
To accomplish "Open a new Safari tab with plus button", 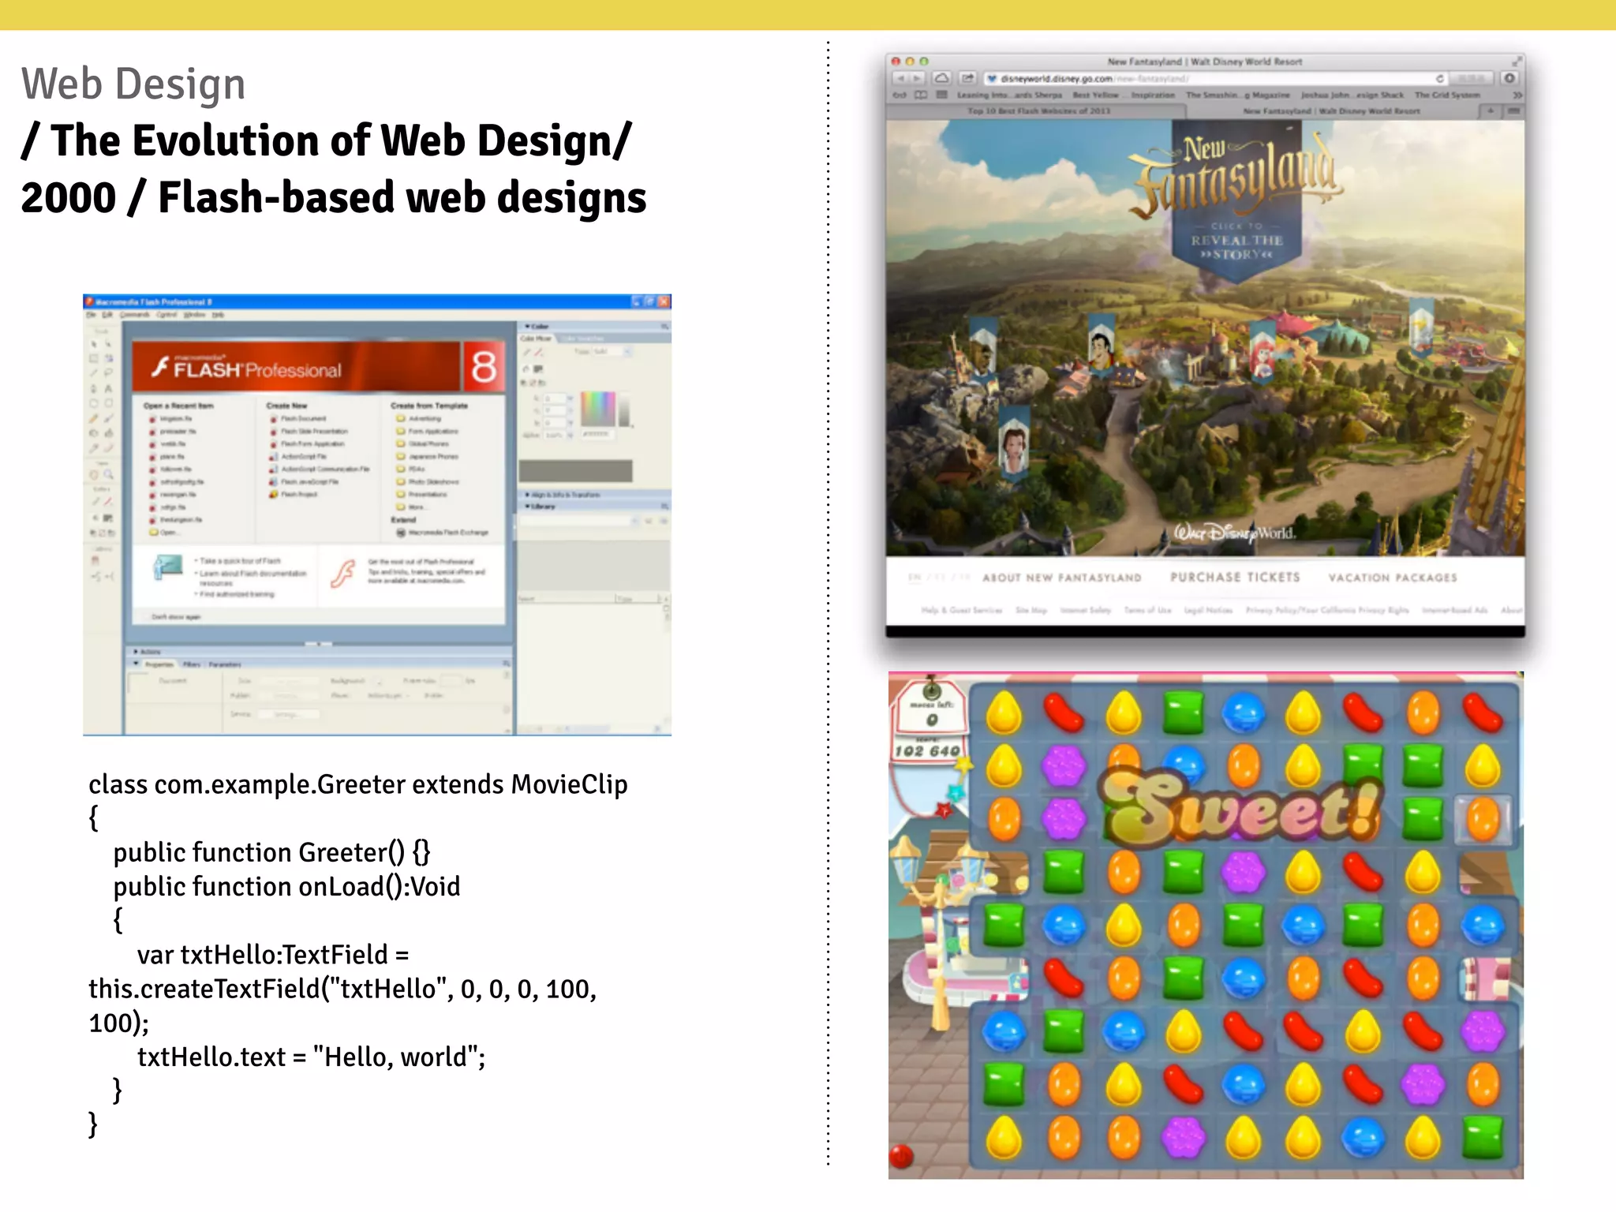I will pos(1491,111).
